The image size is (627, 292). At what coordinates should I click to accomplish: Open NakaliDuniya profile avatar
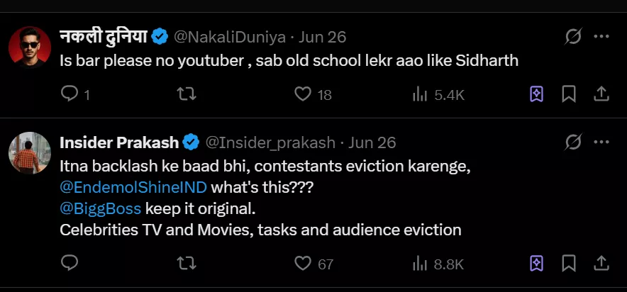(30, 48)
